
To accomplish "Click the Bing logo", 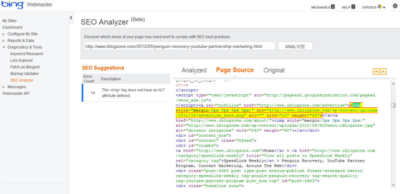I will [13, 4].
